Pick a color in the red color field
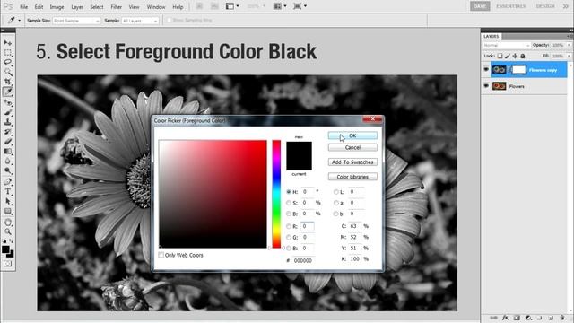 click(213, 194)
